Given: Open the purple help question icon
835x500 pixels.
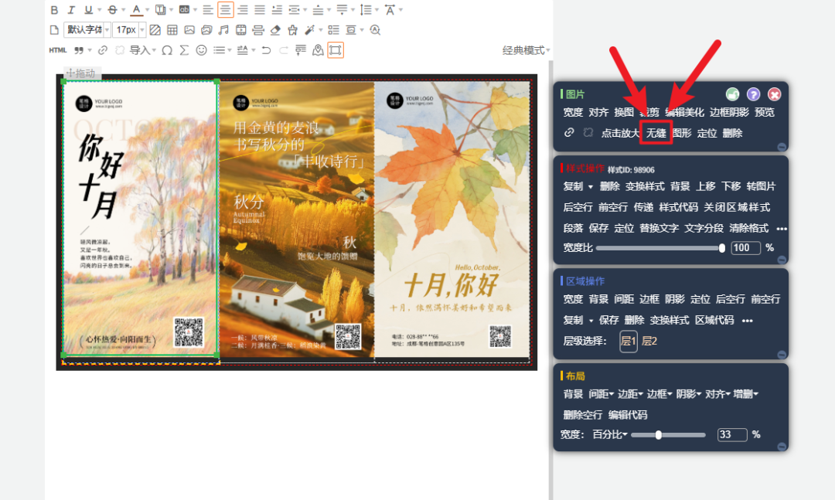Looking at the screenshot, I should (x=753, y=94).
